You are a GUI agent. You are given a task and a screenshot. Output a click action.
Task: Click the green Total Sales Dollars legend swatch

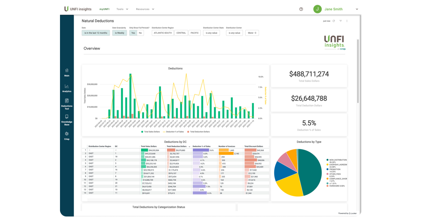142,132
